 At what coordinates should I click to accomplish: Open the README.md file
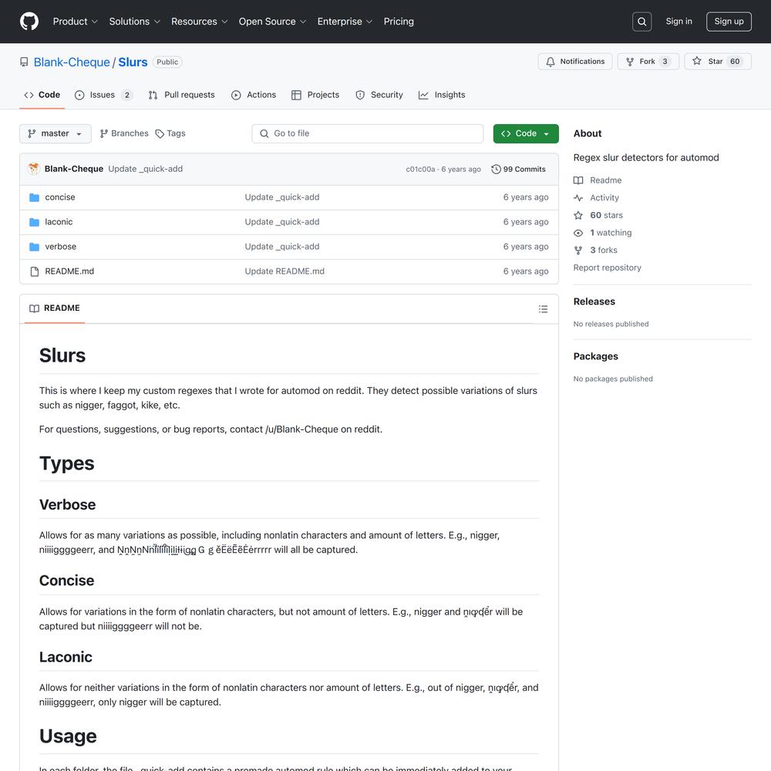tap(69, 271)
